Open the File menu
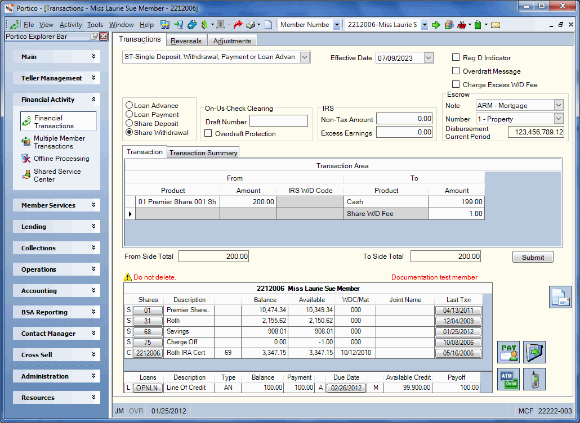This screenshot has width=580, height=423. [x=29, y=25]
